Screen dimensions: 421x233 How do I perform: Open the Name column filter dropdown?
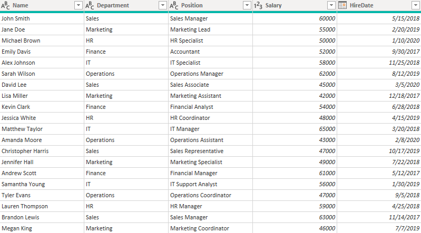pyautogui.click(x=79, y=5)
